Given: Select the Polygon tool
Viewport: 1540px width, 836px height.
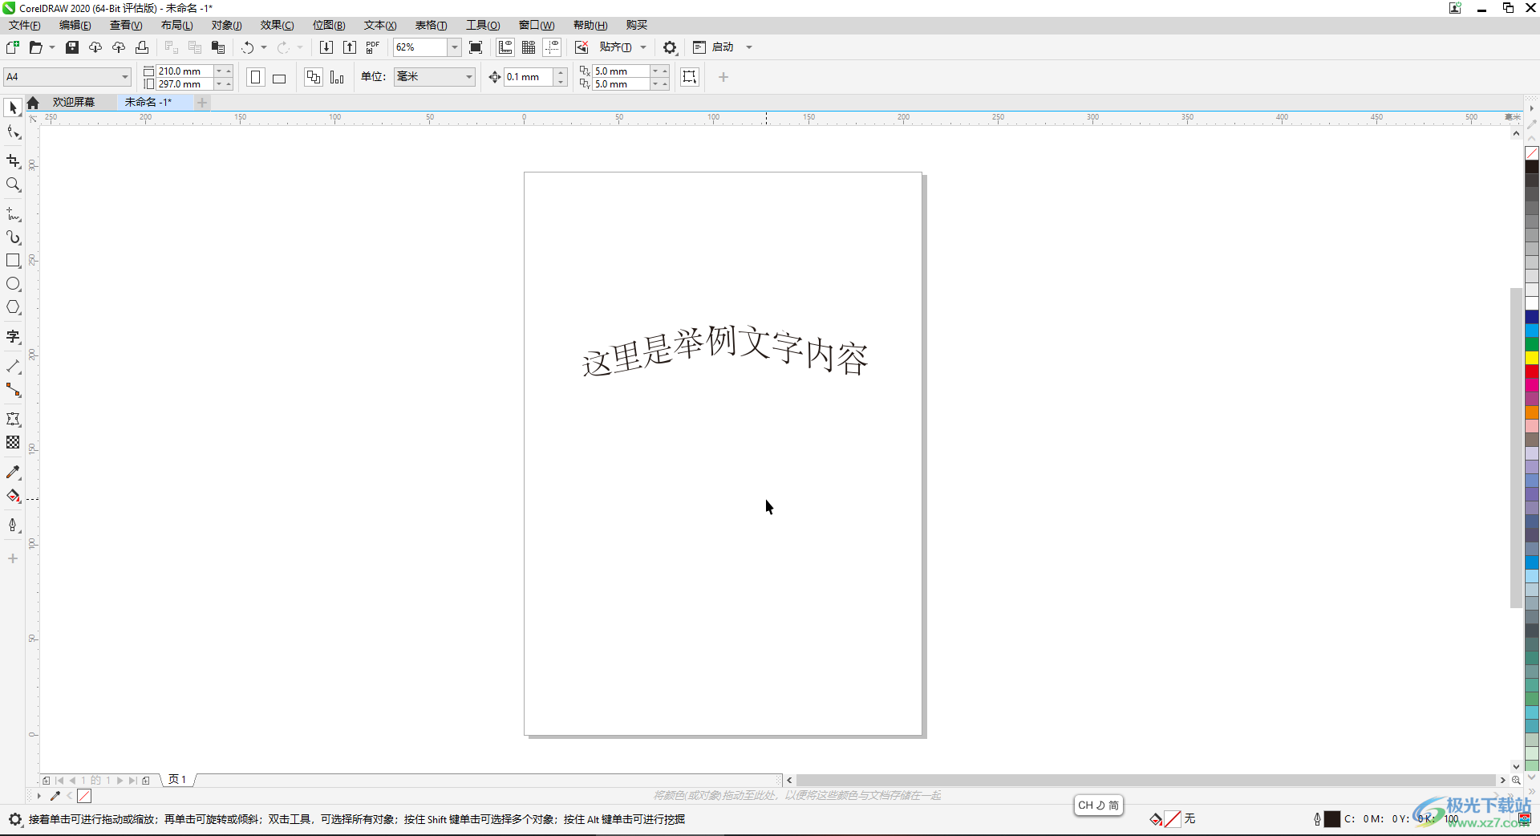Looking at the screenshot, I should (x=13, y=307).
